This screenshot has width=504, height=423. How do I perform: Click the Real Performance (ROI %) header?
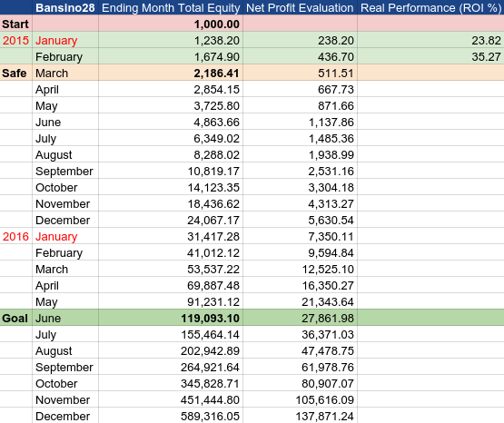(x=430, y=7)
